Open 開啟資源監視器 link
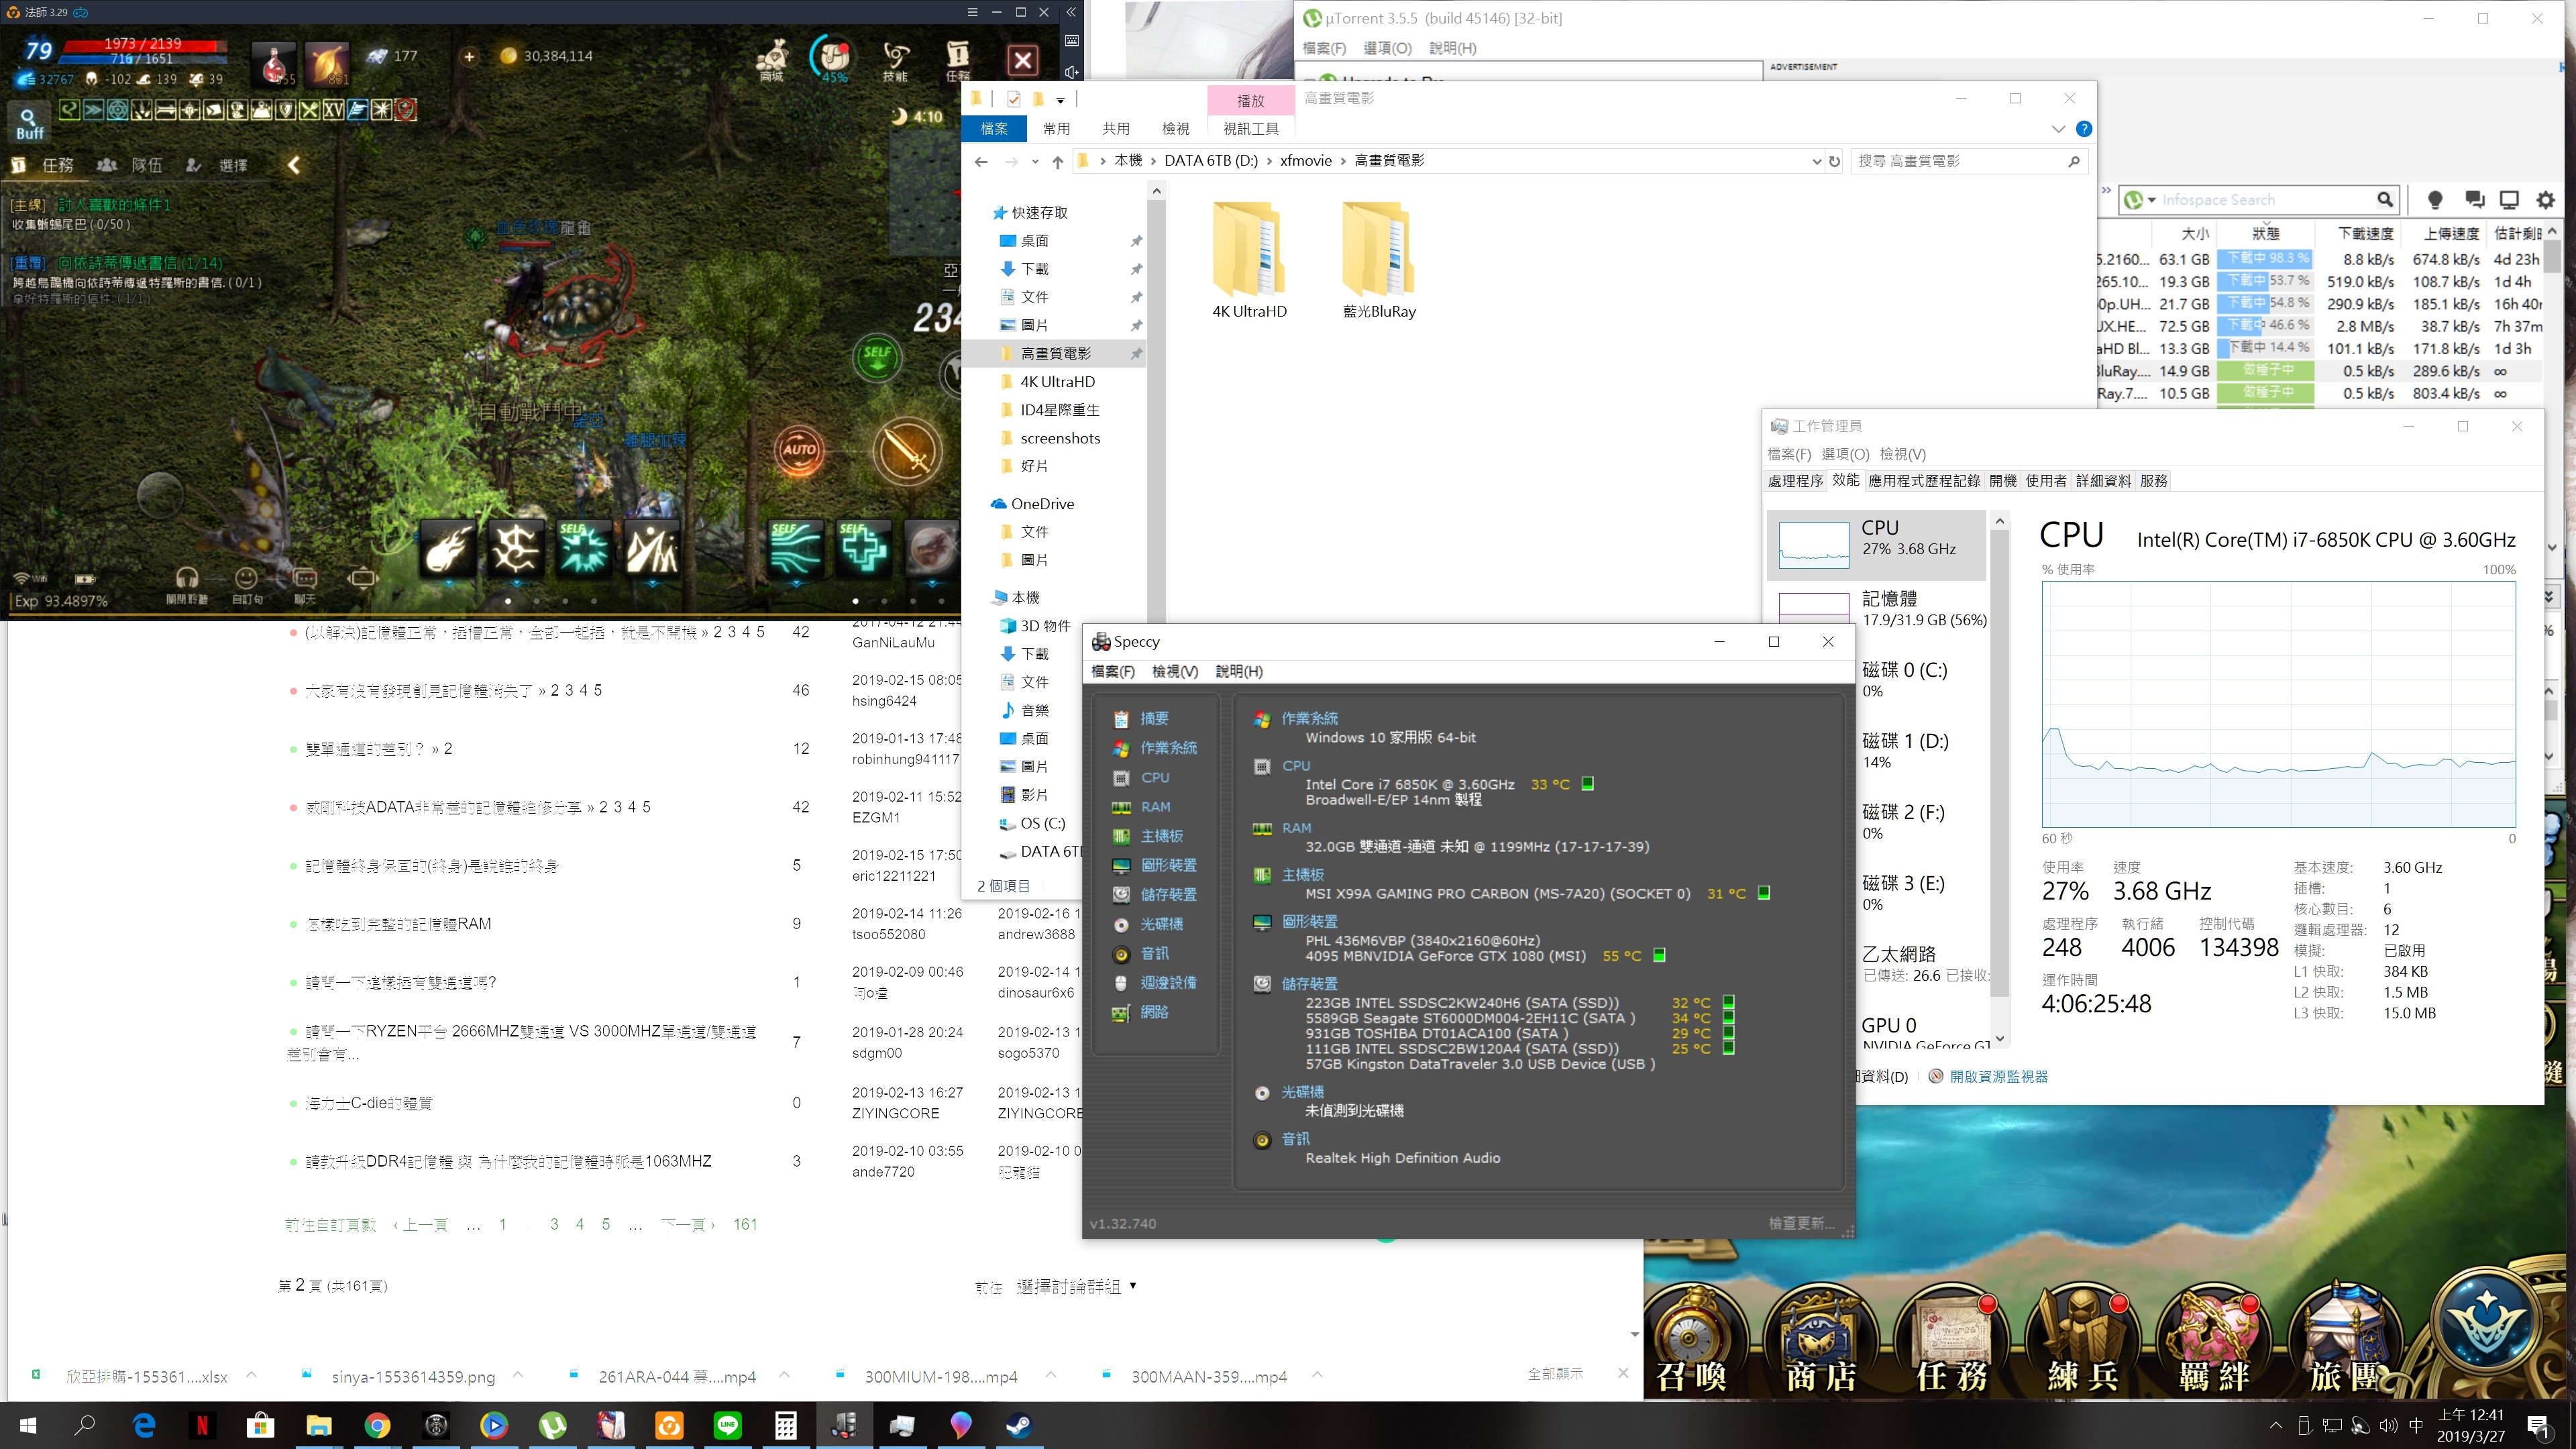Image resolution: width=2576 pixels, height=1449 pixels. tap(1998, 1076)
